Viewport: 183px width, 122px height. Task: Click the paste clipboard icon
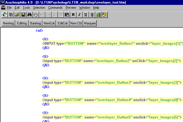tap(67, 15)
